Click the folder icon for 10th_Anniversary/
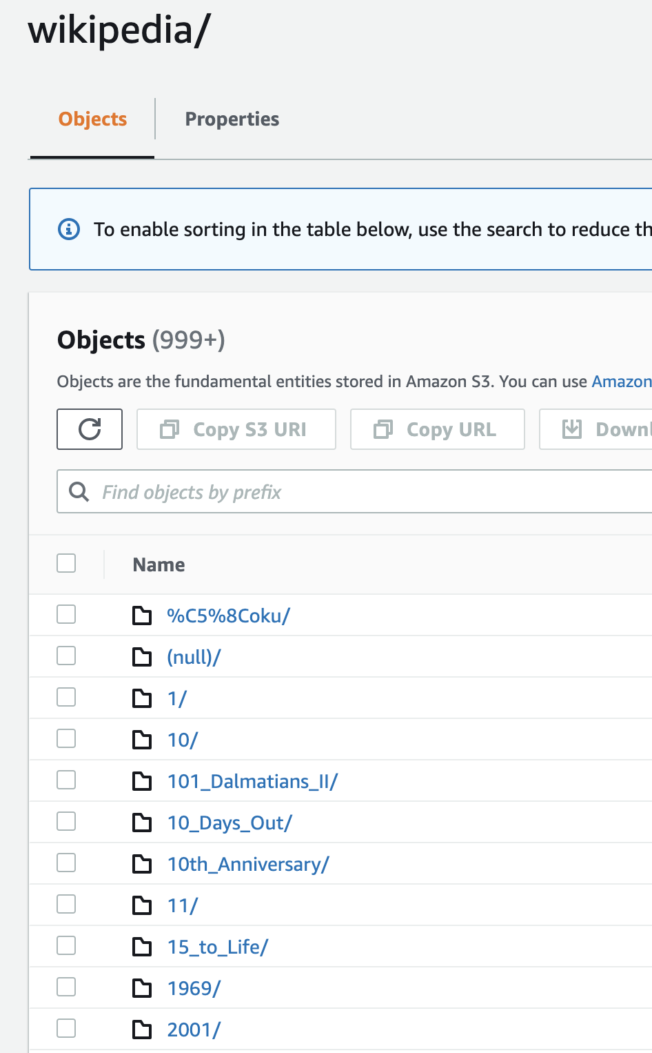 point(142,864)
